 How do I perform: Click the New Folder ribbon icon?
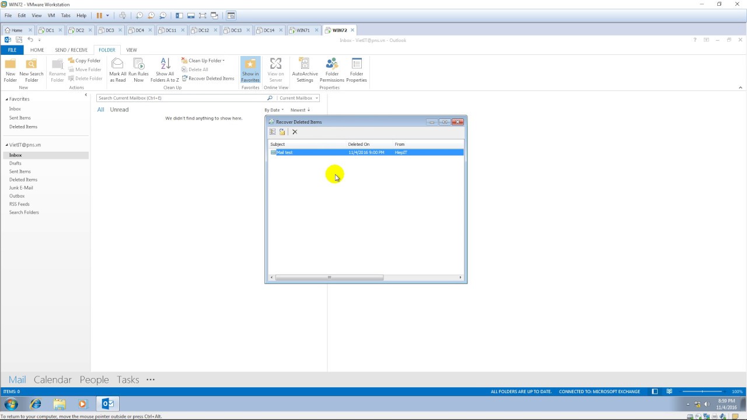[x=11, y=70]
